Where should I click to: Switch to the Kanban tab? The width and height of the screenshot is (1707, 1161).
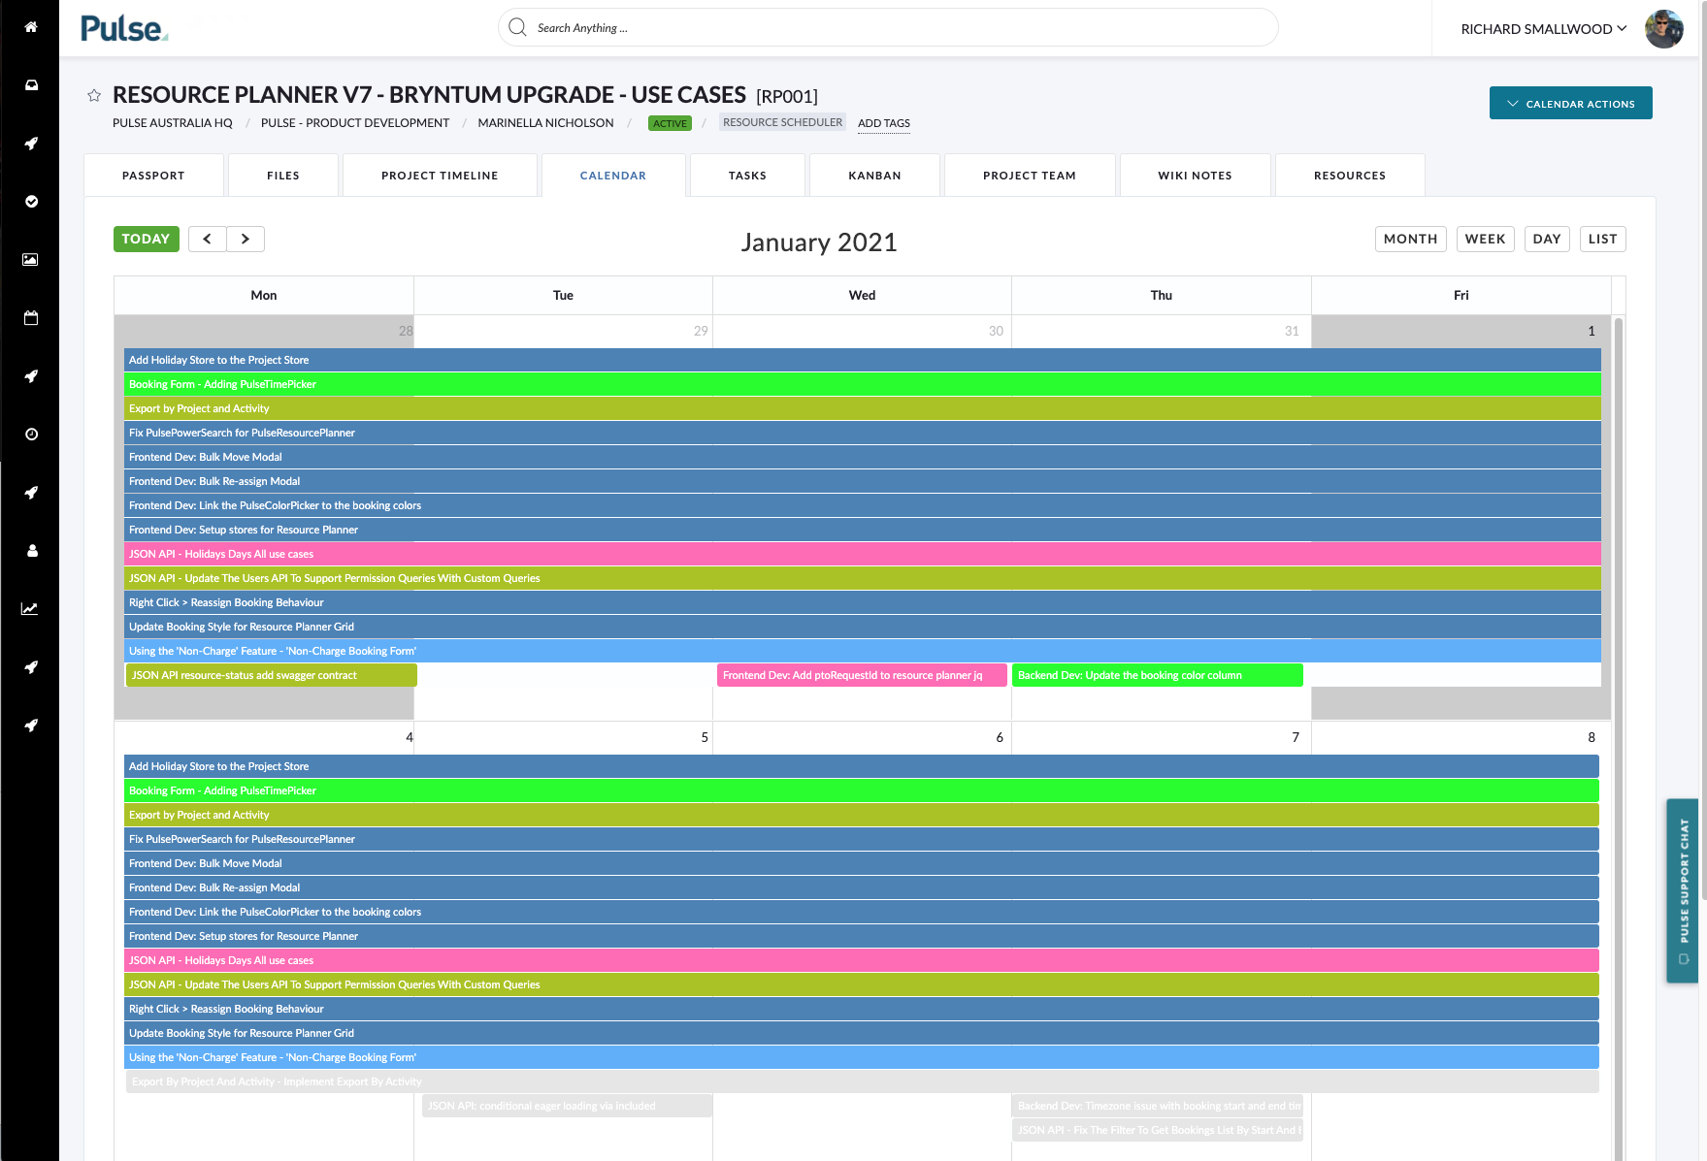coord(874,176)
